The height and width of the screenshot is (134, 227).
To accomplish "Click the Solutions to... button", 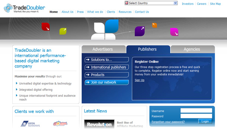I will click(107, 60).
